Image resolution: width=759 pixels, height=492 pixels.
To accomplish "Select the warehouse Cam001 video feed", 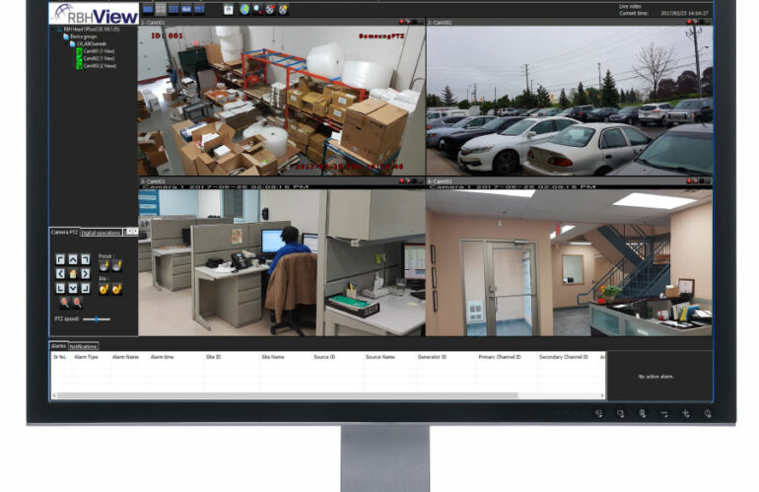I will click(x=282, y=101).
